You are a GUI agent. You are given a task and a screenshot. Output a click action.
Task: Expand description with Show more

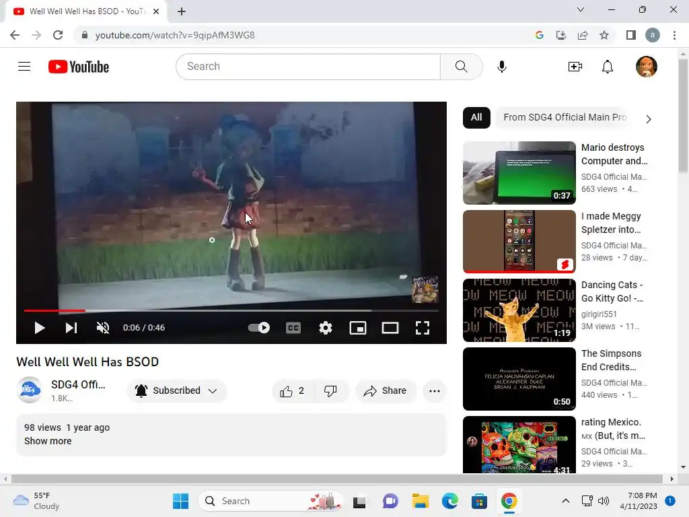click(48, 441)
